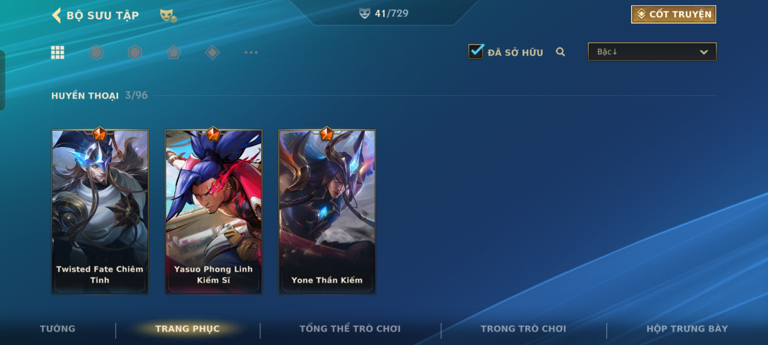Select the Twisted Fate Chiêm Tinh skin card

point(100,212)
